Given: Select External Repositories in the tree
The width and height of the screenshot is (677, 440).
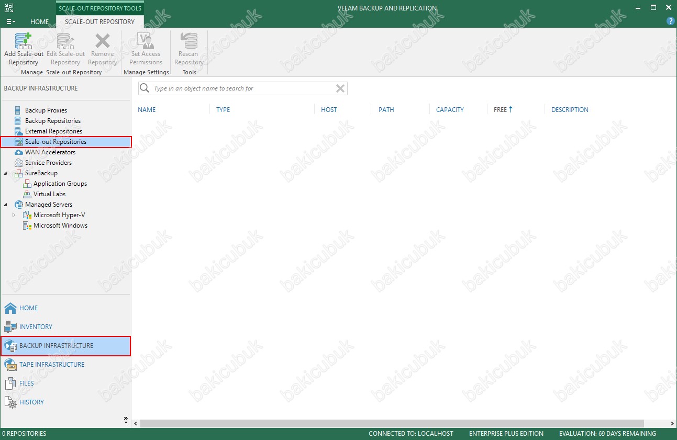Looking at the screenshot, I should tap(53, 131).
